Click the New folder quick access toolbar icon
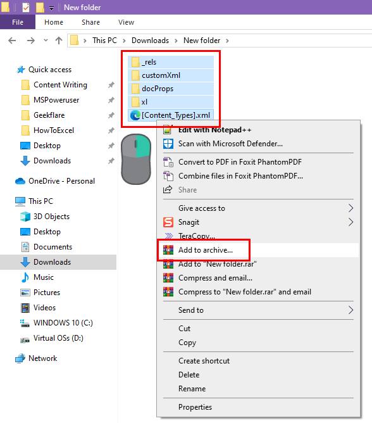Viewport: 372px width, 423px height. point(40,8)
